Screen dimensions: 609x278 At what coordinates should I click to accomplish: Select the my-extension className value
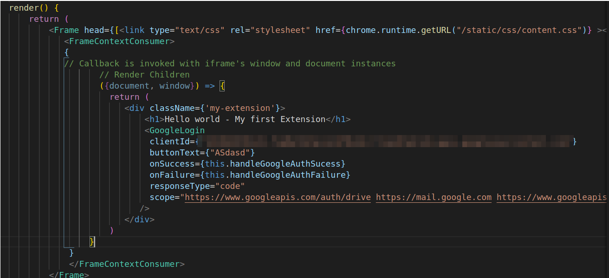coord(240,108)
